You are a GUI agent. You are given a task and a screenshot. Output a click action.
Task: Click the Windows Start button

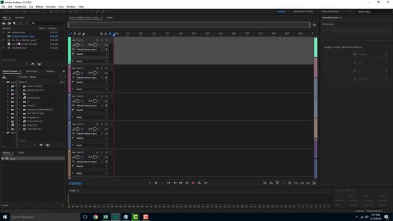tap(5, 217)
